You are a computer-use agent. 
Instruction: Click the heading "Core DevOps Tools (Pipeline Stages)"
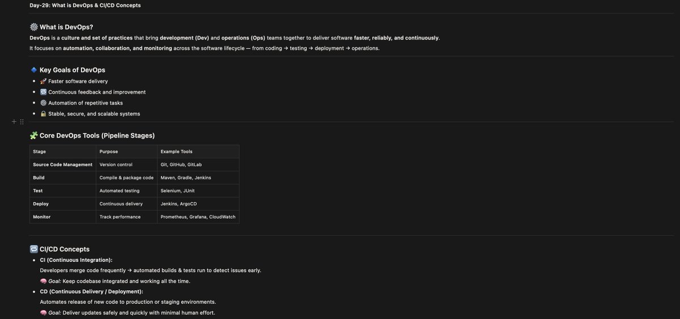point(97,136)
